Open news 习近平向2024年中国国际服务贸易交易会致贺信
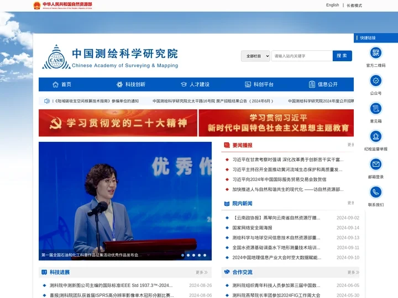Screen dimensions: 398x298 coord(279,179)
